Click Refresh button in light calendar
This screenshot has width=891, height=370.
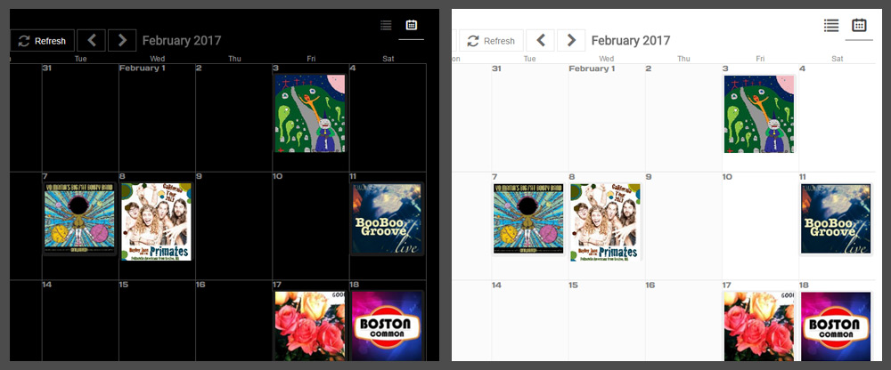[492, 40]
